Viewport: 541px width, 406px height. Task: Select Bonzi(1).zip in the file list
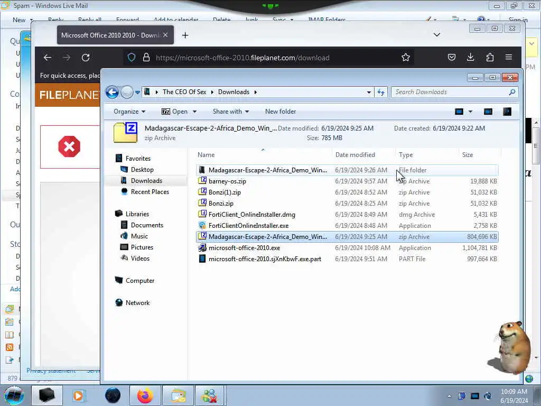click(225, 192)
